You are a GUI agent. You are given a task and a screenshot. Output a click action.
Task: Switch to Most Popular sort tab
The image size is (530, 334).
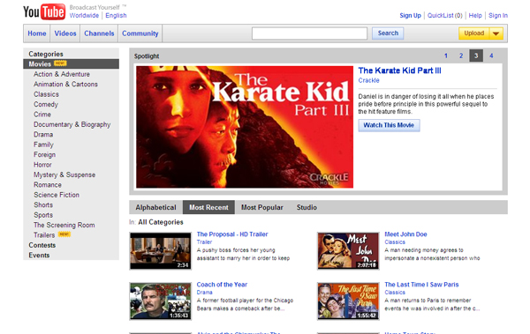tap(262, 207)
